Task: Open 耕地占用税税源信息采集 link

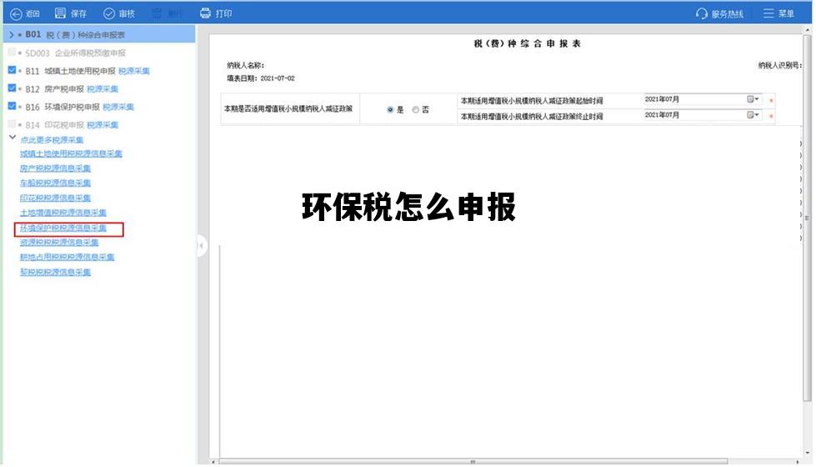Action: (67, 257)
